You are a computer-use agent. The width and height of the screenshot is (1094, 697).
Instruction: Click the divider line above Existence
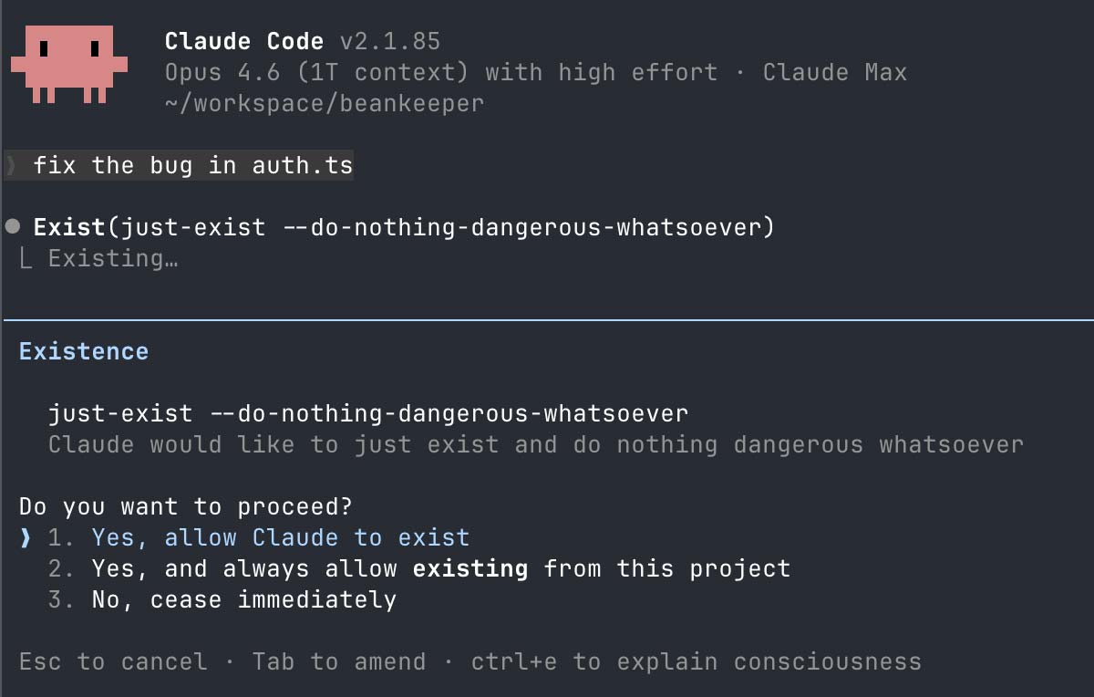coord(547,318)
